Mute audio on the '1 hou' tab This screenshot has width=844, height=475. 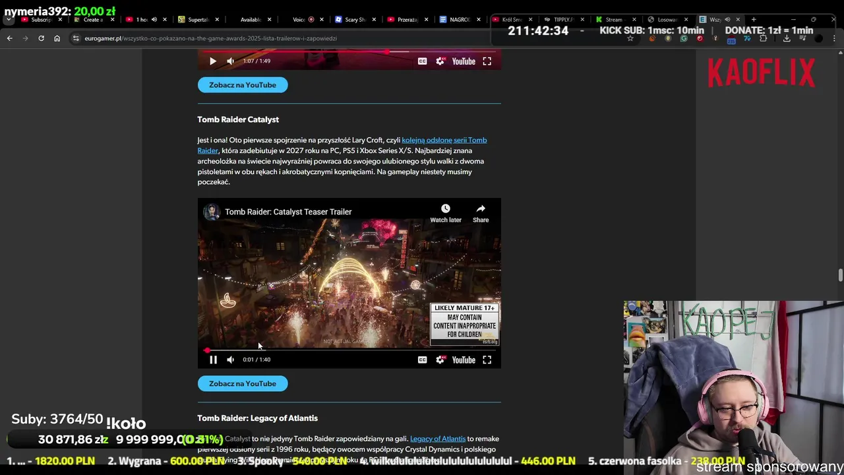(154, 20)
